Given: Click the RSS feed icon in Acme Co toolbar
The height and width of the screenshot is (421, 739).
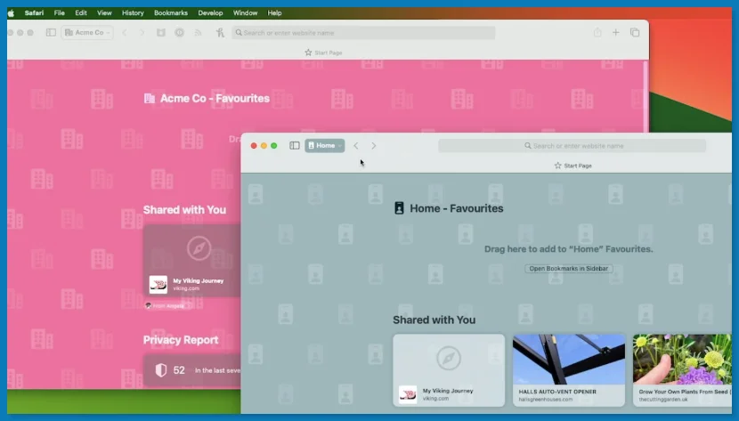Looking at the screenshot, I should coord(198,33).
